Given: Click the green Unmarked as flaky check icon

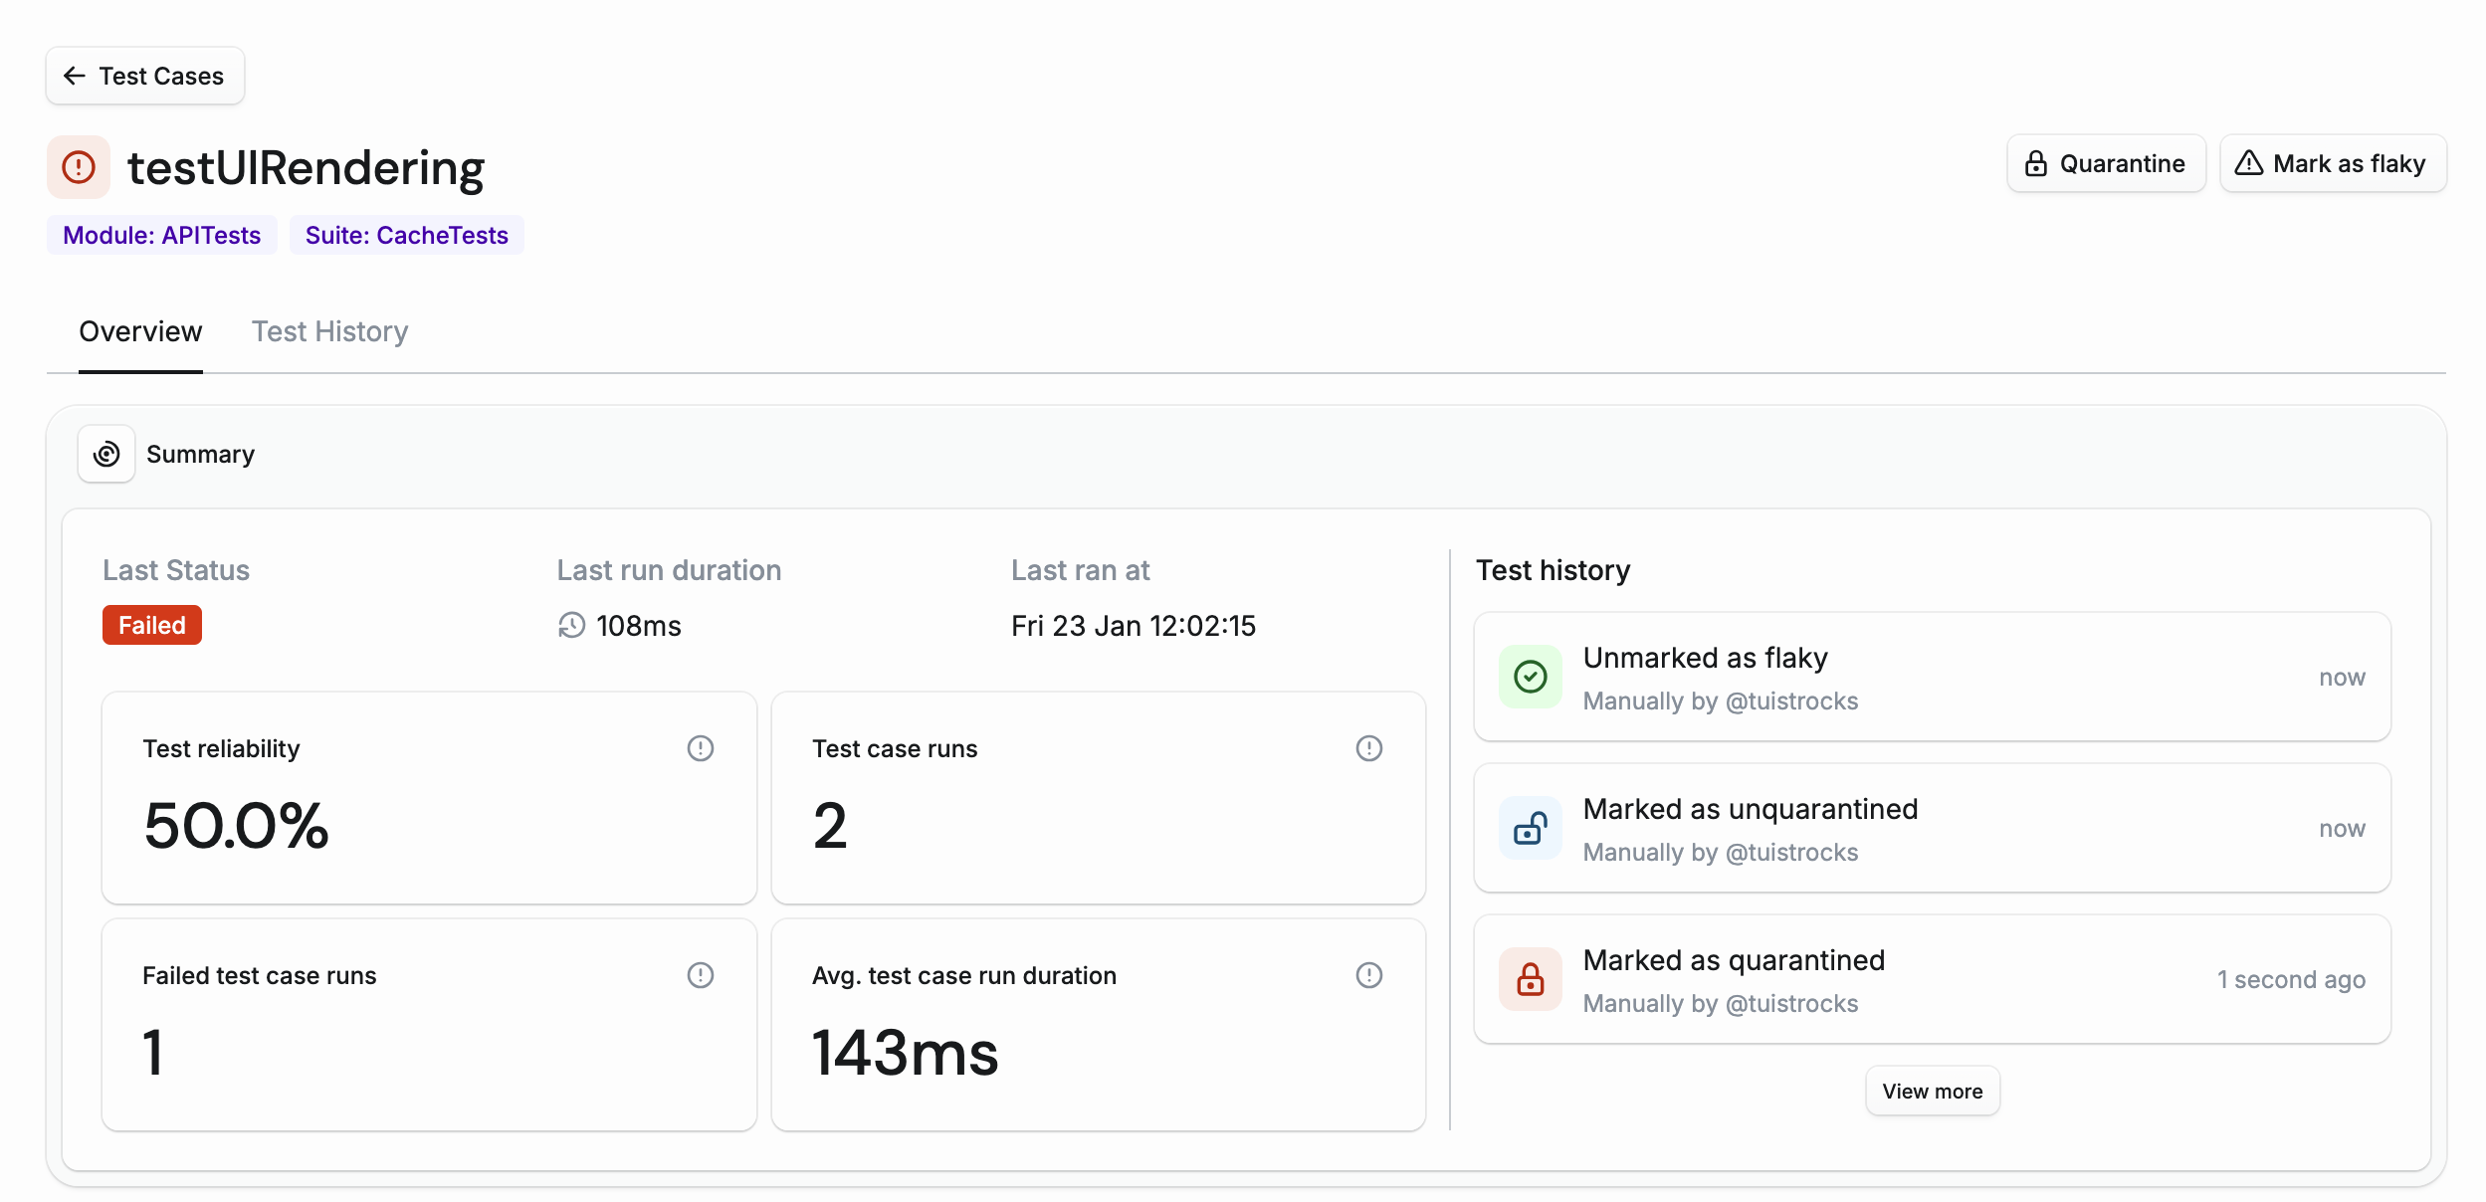Looking at the screenshot, I should (1530, 677).
